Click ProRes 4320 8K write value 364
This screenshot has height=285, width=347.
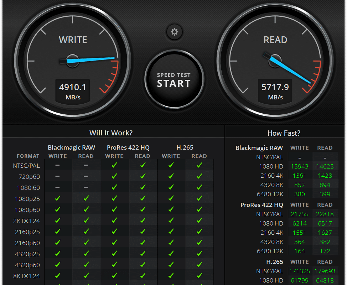299,242
